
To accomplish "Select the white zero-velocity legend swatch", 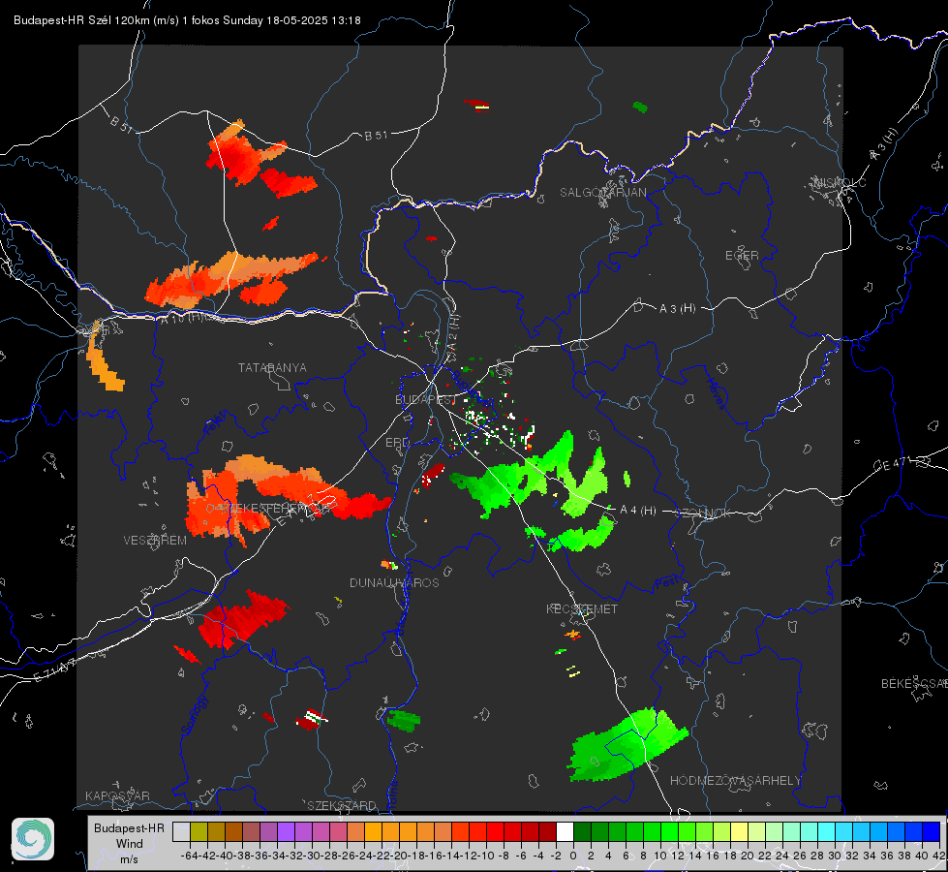I will click(x=565, y=831).
